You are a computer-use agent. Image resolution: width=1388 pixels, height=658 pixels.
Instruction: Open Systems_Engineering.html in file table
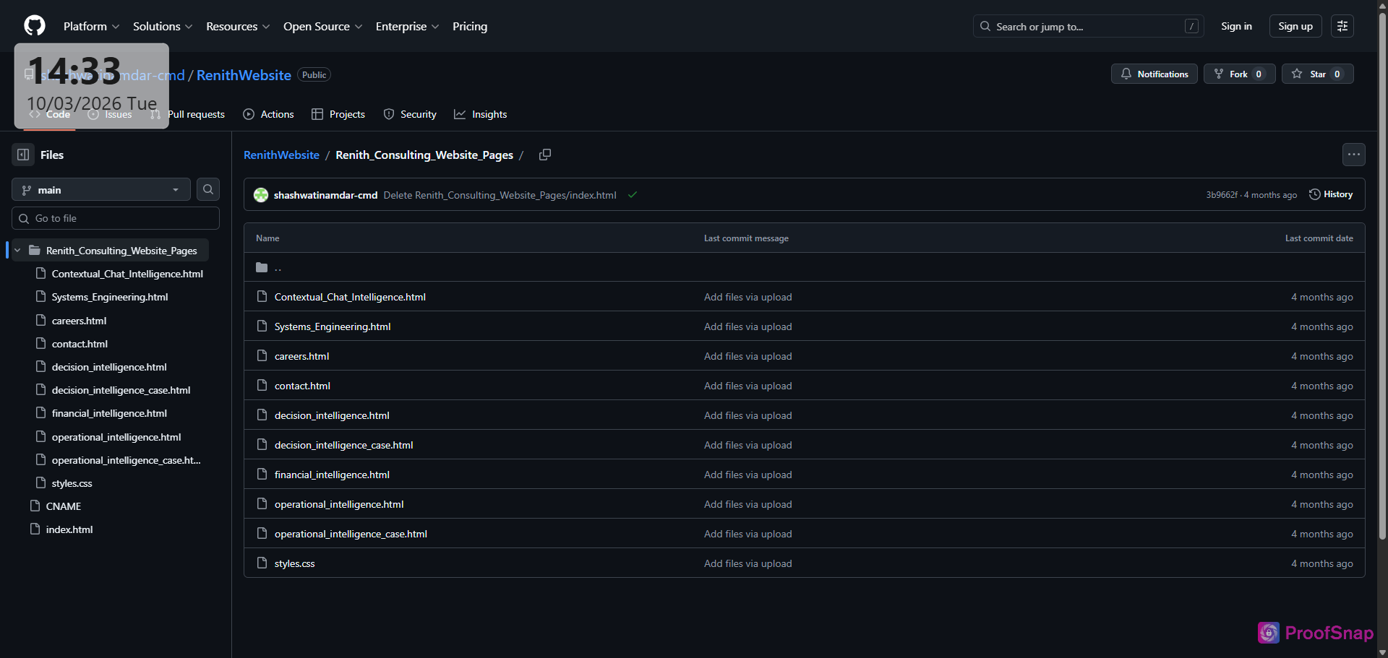pos(333,326)
